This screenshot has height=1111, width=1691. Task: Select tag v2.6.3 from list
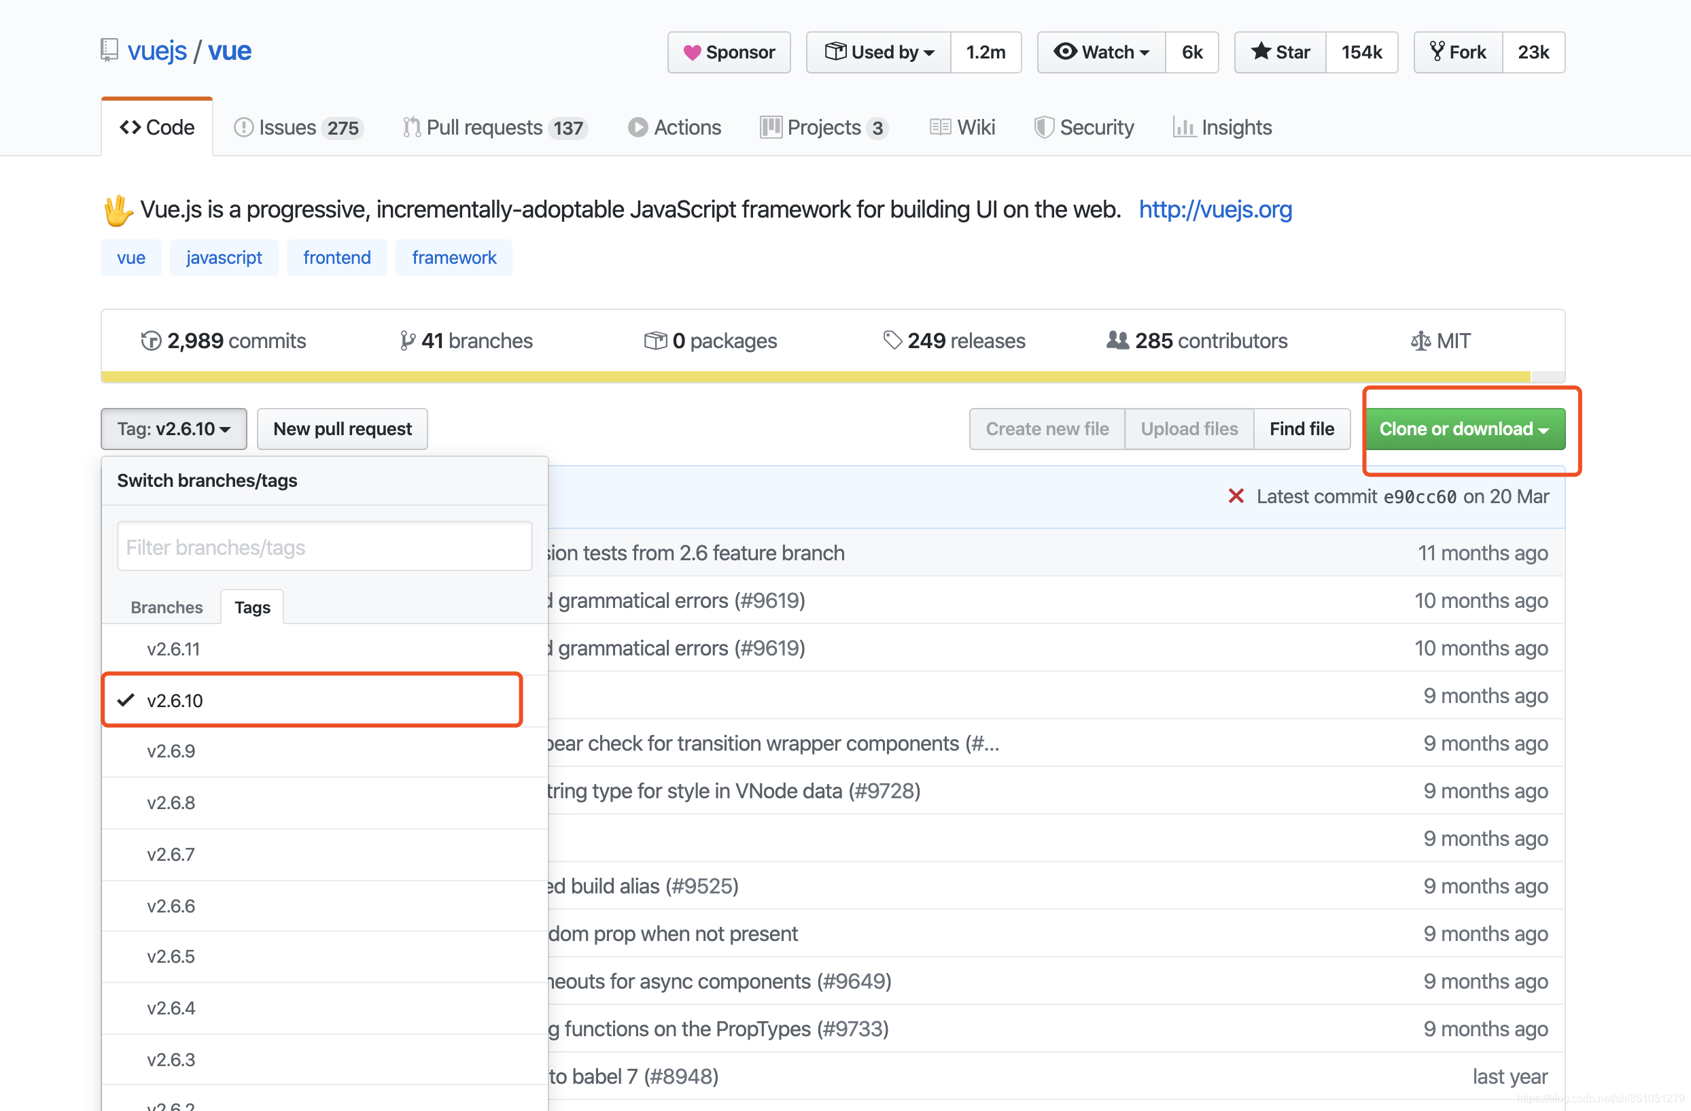[325, 1060]
